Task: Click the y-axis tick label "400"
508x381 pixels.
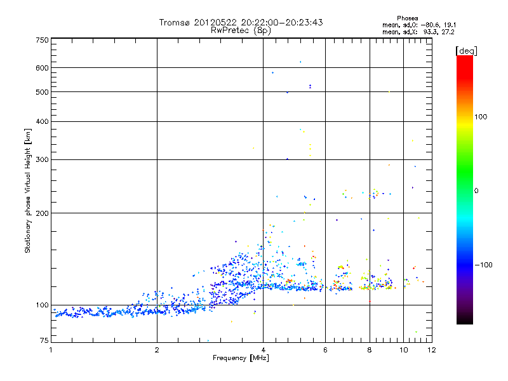Action: 42,122
